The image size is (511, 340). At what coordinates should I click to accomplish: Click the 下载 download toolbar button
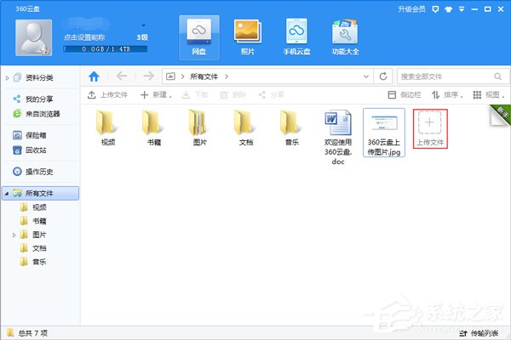(x=195, y=94)
